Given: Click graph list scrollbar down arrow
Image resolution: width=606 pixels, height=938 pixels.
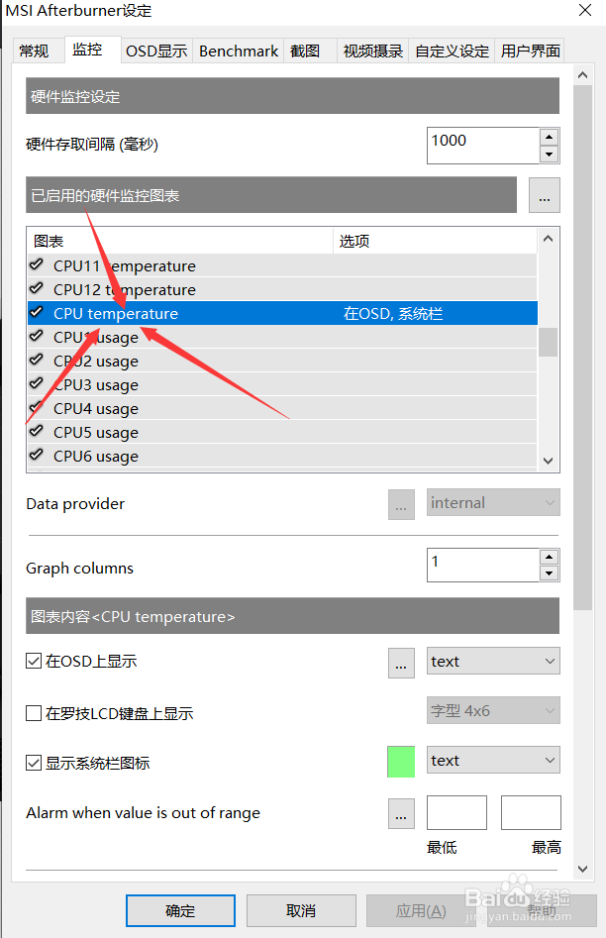Looking at the screenshot, I should point(548,461).
